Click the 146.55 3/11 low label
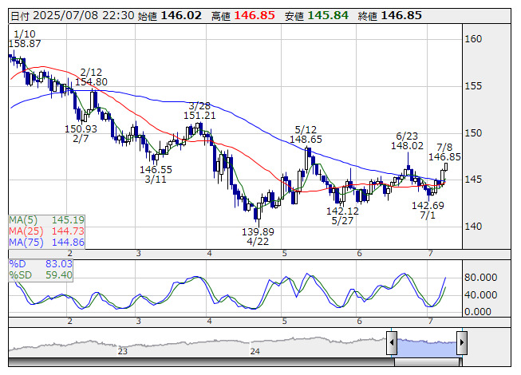The height and width of the screenshot is (375, 521). point(156,175)
